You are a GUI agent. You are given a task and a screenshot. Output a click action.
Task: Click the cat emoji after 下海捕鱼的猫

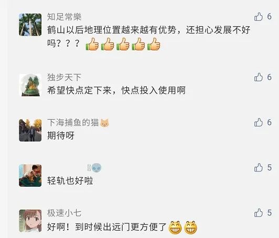coord(105,123)
